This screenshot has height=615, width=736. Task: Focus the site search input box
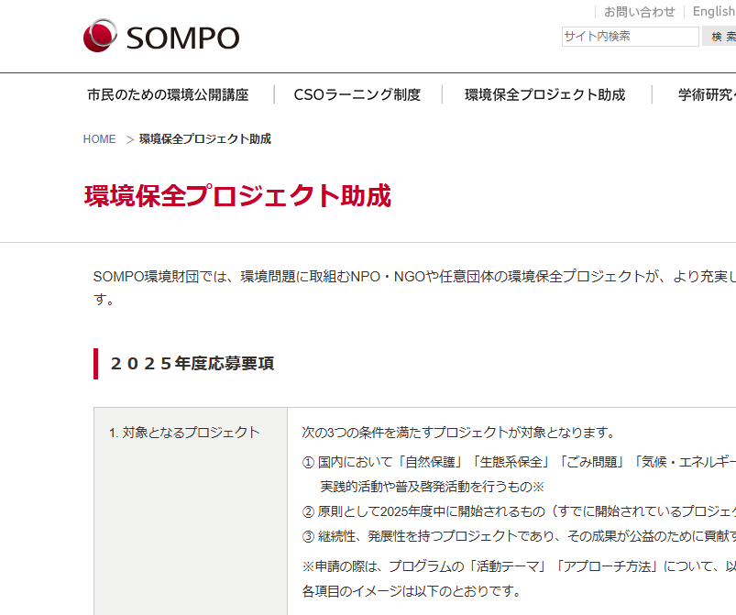[x=630, y=38]
